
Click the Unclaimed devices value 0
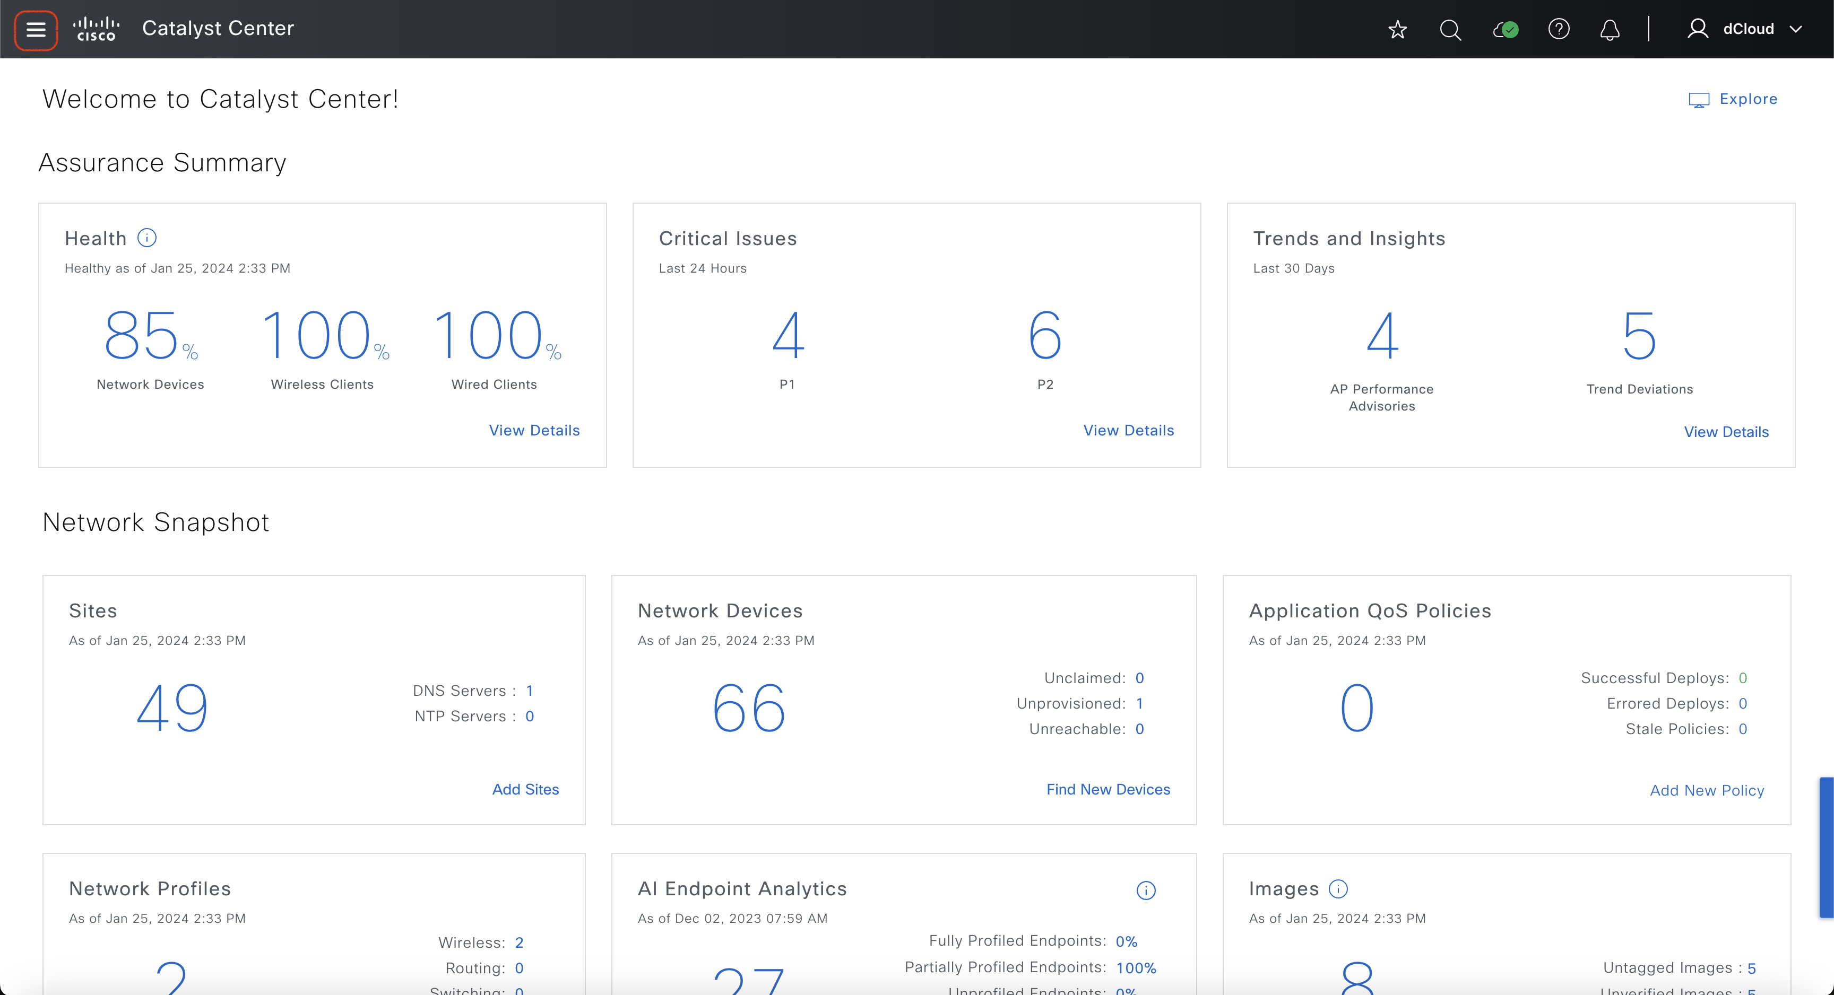[1139, 678]
